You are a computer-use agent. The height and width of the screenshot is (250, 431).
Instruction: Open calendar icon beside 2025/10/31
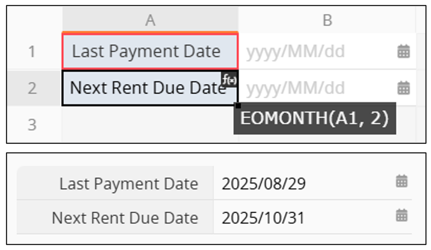pos(402,215)
